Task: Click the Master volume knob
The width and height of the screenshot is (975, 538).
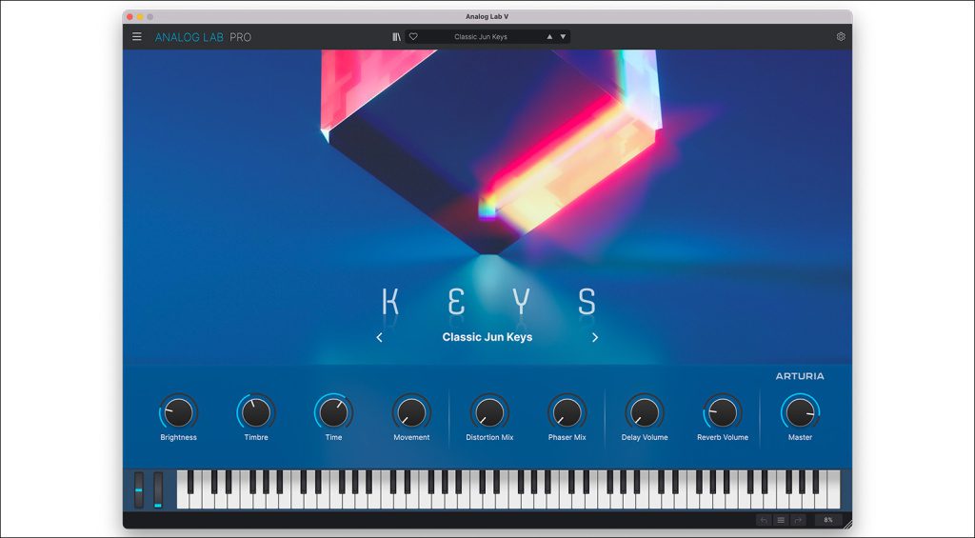Action: pos(800,412)
